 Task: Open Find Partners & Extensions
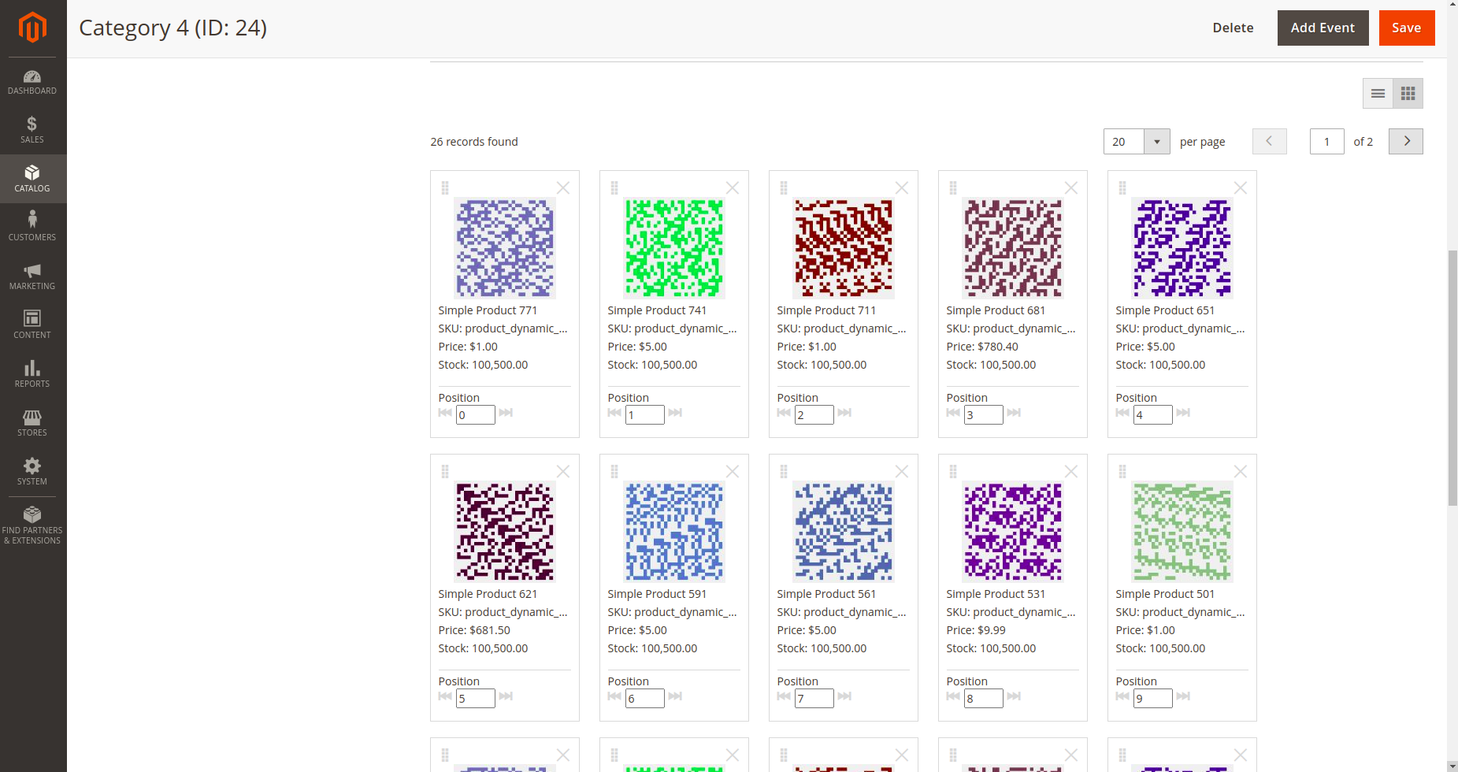[x=32, y=524]
